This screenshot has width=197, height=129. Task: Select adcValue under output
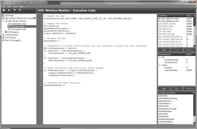pyautogui.click(x=168, y=68)
